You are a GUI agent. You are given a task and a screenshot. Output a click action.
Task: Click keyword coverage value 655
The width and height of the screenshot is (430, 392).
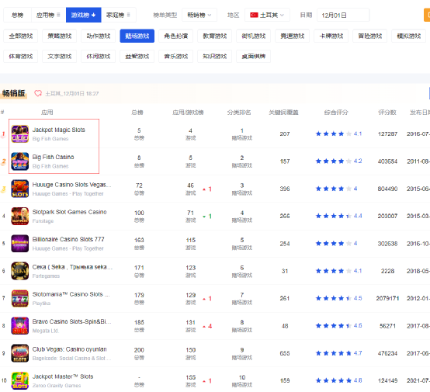coord(285,353)
